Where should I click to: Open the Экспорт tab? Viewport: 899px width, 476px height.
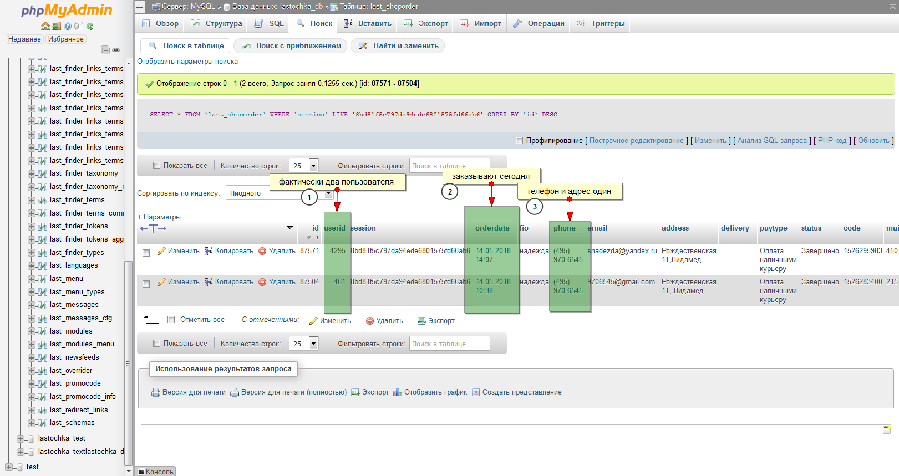426,24
